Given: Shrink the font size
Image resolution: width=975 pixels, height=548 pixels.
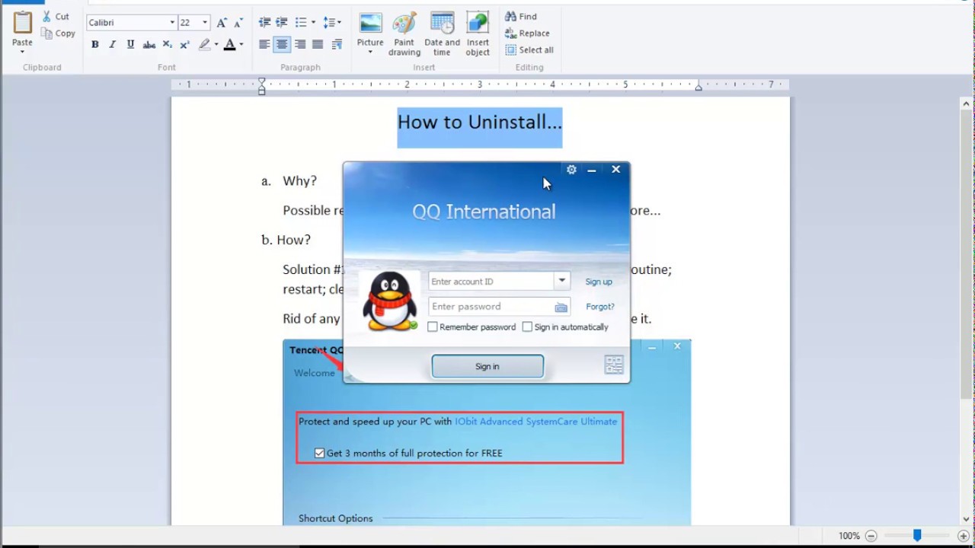Looking at the screenshot, I should tap(238, 23).
